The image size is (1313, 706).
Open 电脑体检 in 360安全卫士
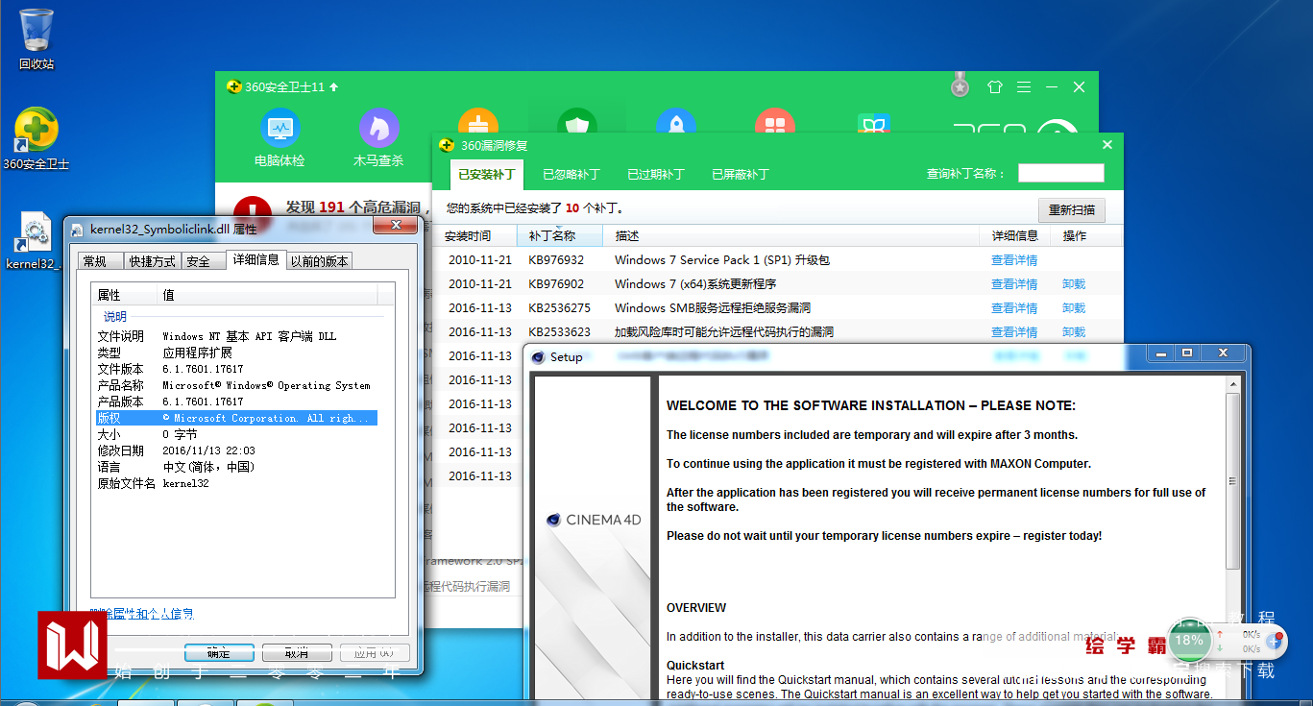pyautogui.click(x=280, y=138)
